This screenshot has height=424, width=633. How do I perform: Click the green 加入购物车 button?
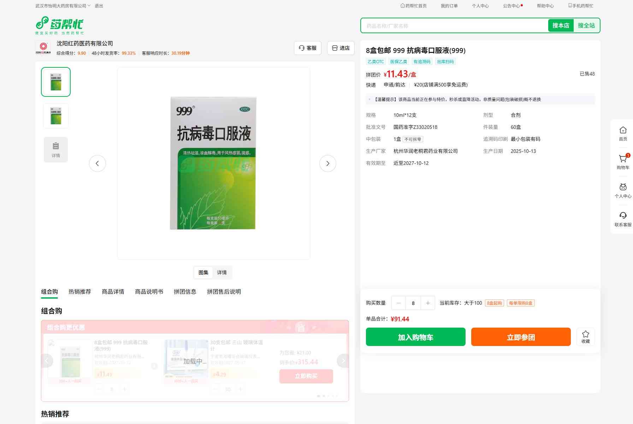tap(415, 337)
